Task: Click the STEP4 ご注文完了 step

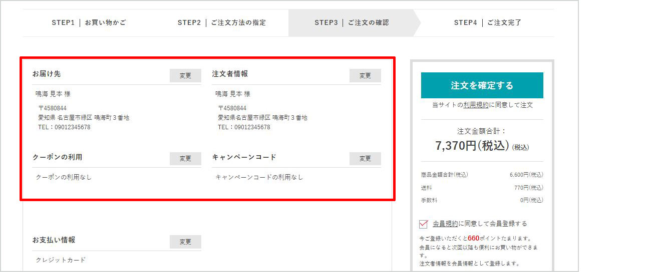Action: [x=487, y=23]
